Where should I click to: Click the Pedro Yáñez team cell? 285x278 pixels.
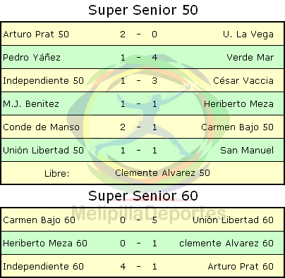pos(32,58)
